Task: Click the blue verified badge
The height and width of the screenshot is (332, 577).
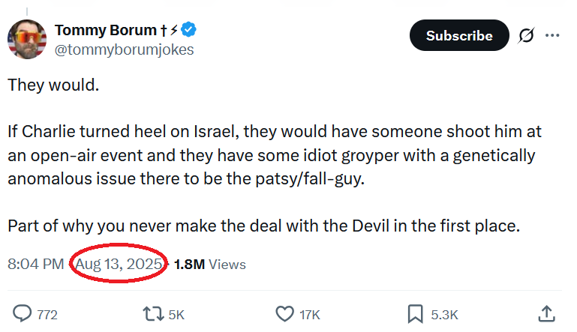Action: point(191,30)
